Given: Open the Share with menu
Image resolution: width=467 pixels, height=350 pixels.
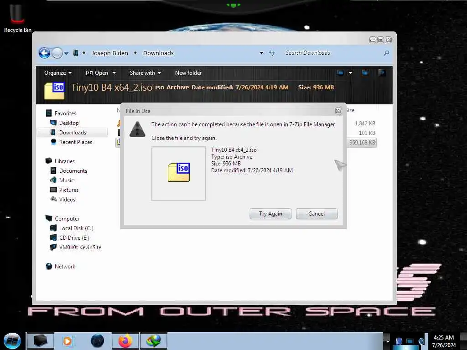Looking at the screenshot, I should pos(145,73).
